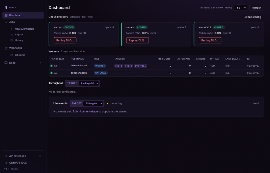Open the All jobs page
270x173 pixels.
pyautogui.click(x=19, y=35)
